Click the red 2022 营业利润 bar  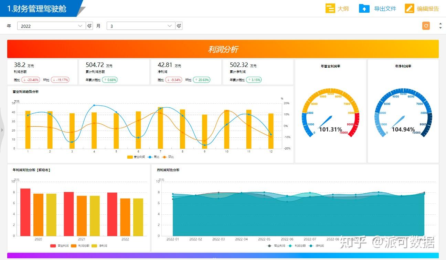pyautogui.click(x=112, y=214)
